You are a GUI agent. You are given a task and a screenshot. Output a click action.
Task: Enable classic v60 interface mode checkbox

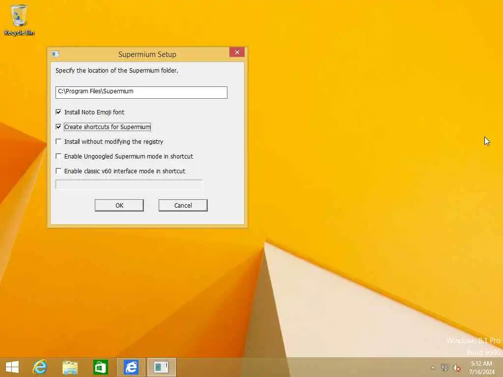(58, 171)
